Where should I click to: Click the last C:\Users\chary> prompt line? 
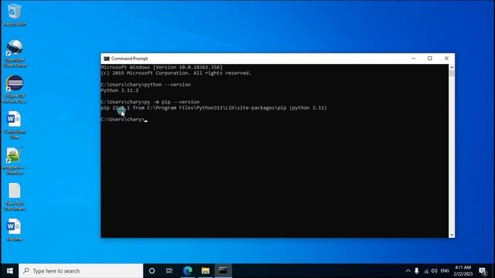124,120
